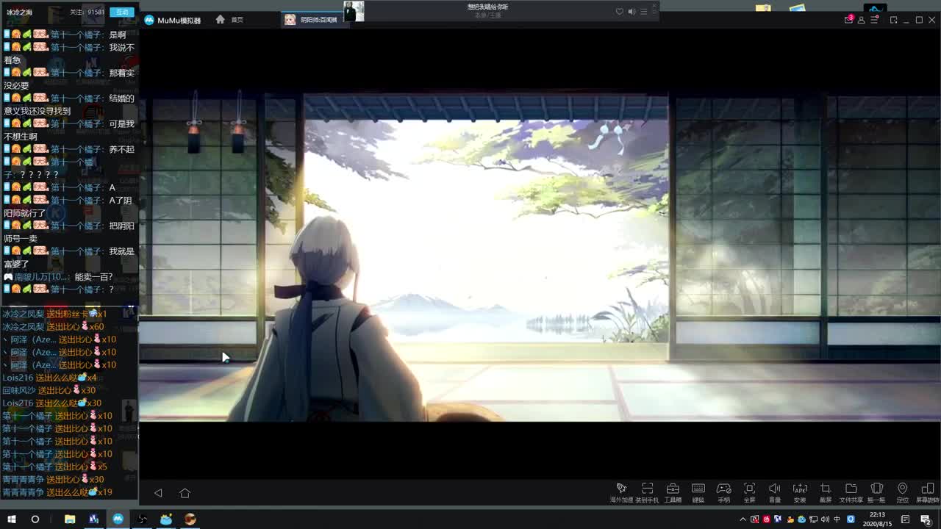Click gift entry 回味风沙 送出比心 x30
Viewport: 941px width, 529px height.
point(49,390)
